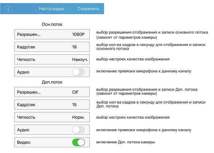214x153 pixels.
Task: Toggle Аудио switch under Осн.поток
Action: click(78, 72)
